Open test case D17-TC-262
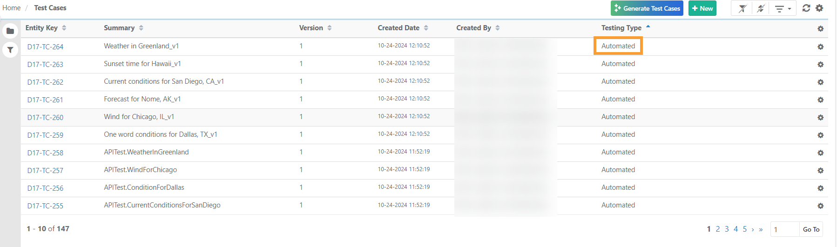 [45, 82]
